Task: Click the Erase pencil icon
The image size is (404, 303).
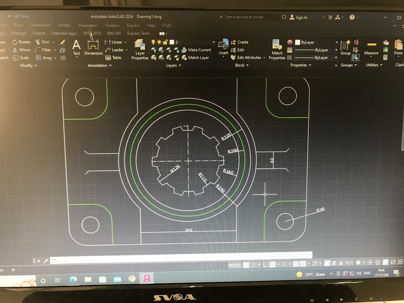Action: click(62, 42)
